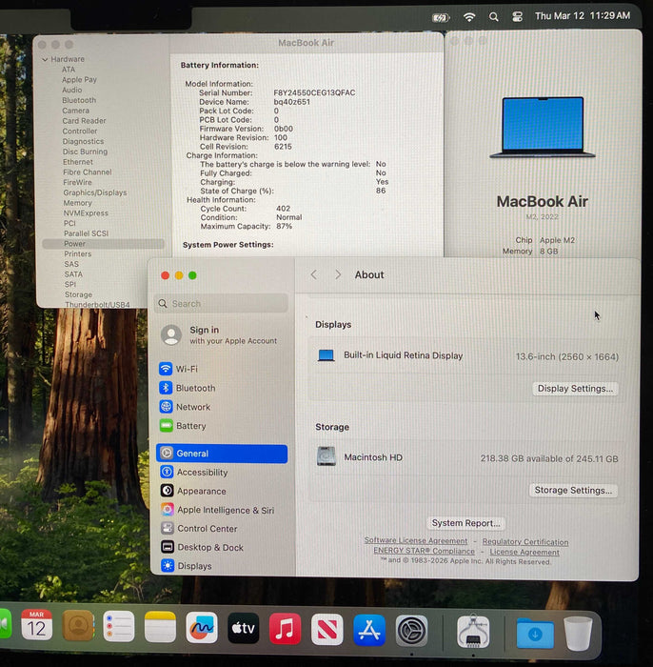653x667 pixels.
Task: Open Accessibility in Settings sidebar
Action: click(222, 473)
